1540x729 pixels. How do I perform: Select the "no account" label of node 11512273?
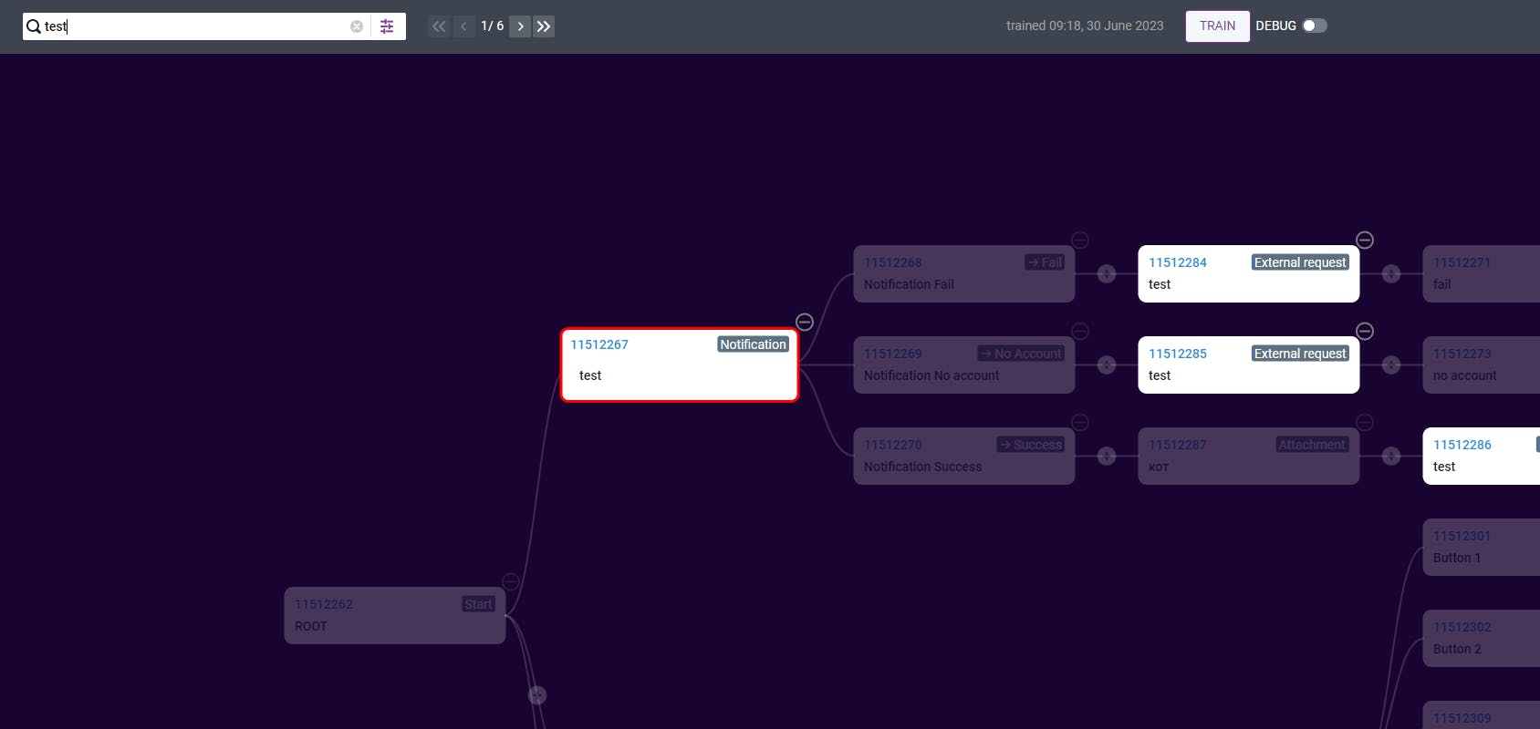tap(1465, 375)
